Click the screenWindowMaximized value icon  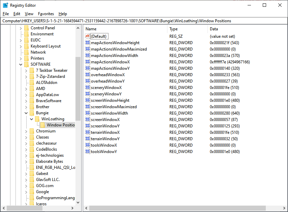coord(88,107)
